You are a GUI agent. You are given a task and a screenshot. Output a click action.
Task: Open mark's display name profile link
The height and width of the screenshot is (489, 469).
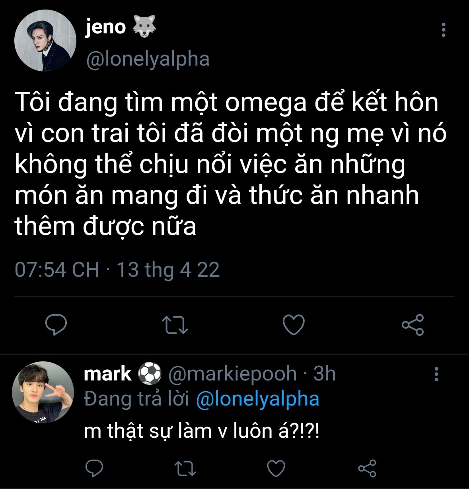[x=107, y=374]
